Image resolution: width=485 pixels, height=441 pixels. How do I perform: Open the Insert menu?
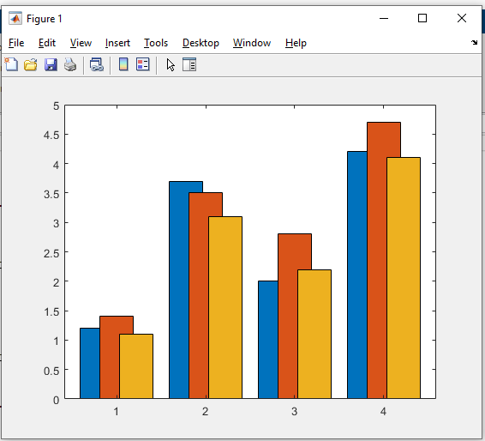tap(117, 43)
